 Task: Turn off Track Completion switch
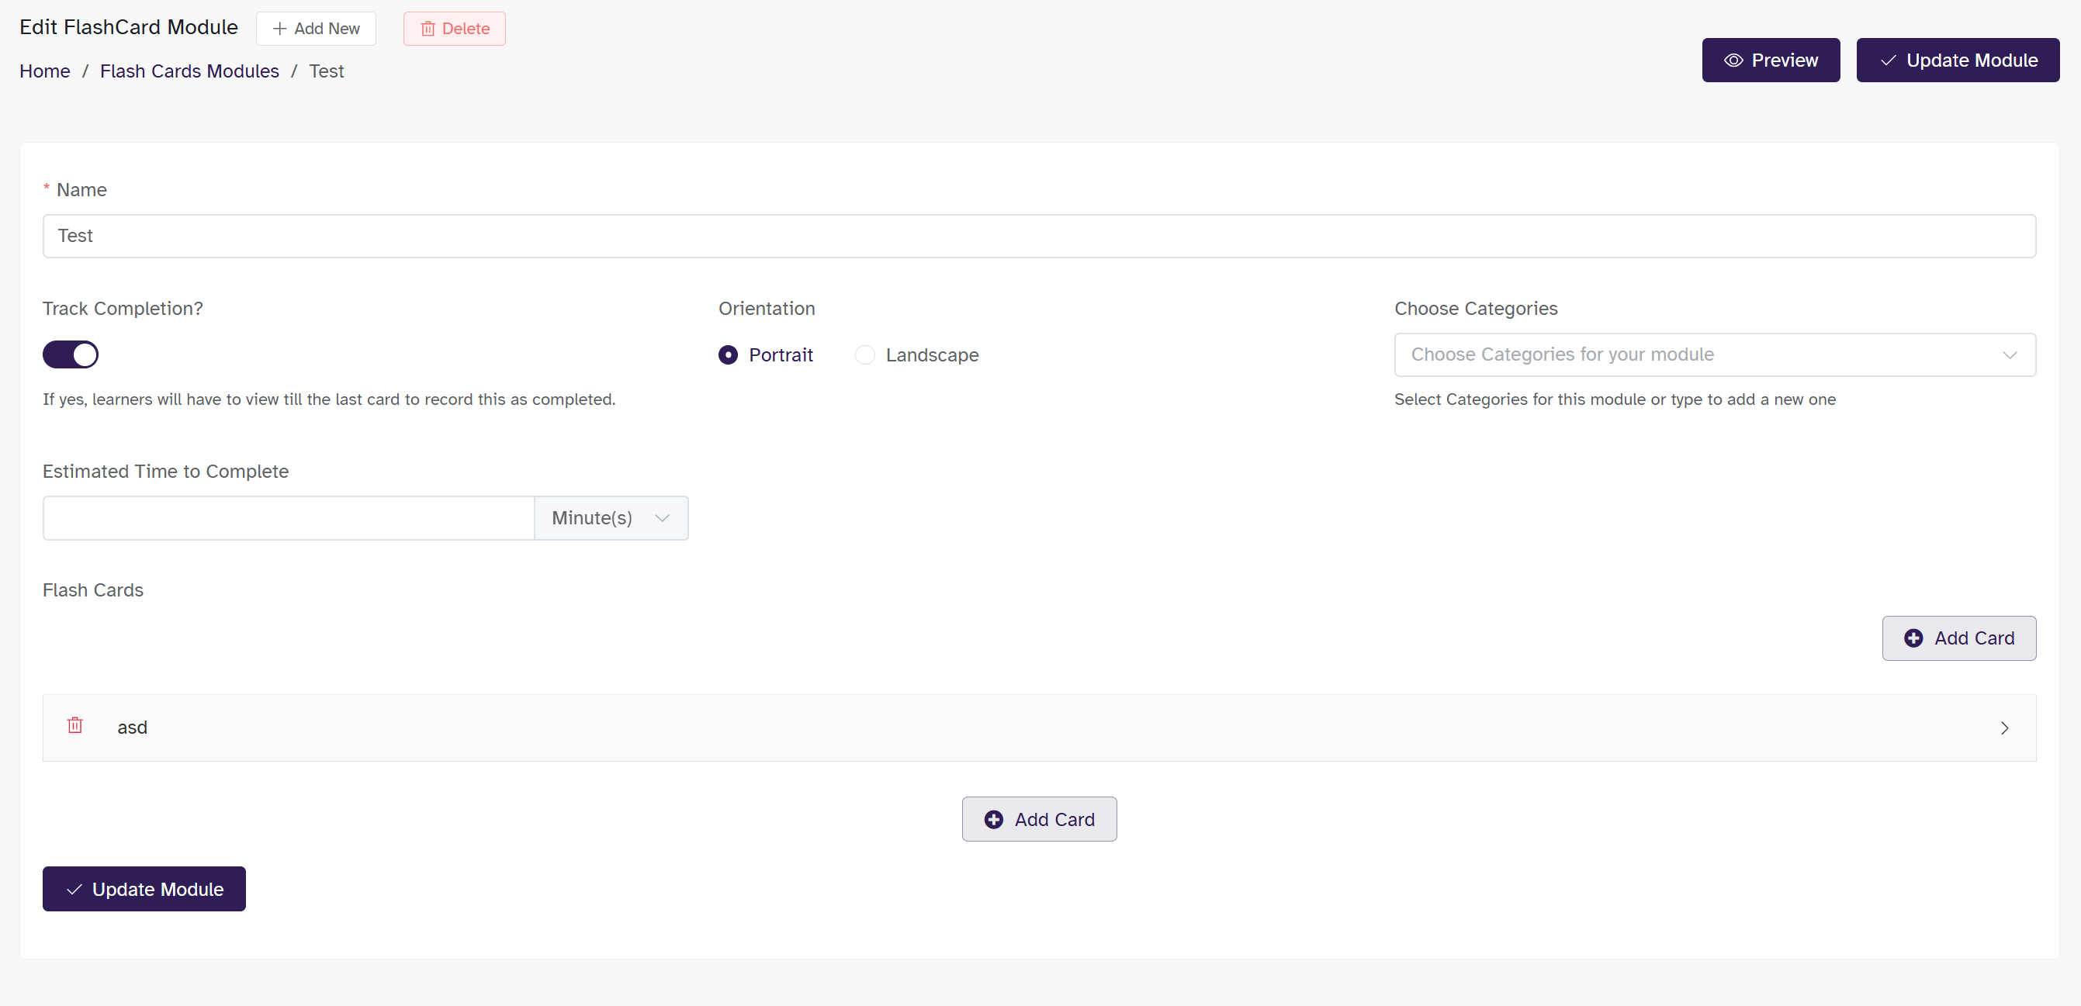coord(71,354)
